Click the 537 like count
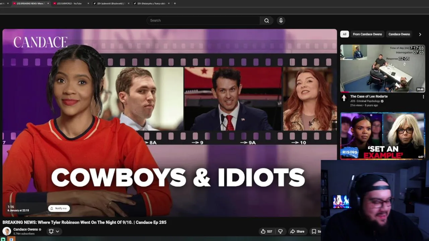The width and height of the screenshot is (429, 241). coord(269,231)
